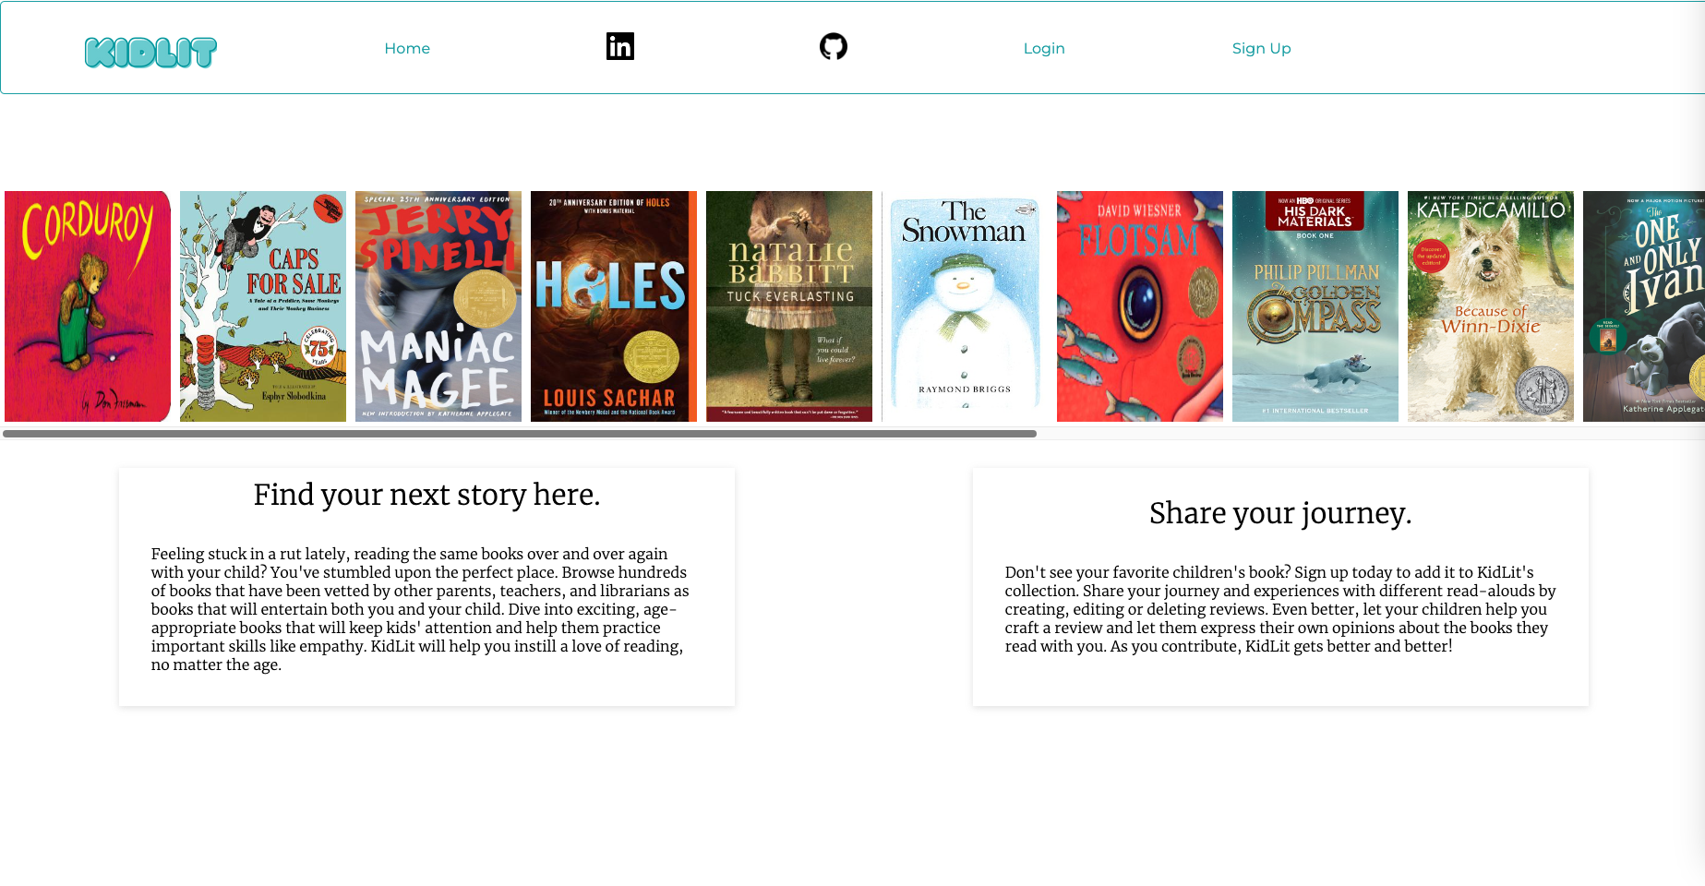Select the Caps for Sale cover
Image resolution: width=1705 pixels, height=886 pixels.
coord(263,306)
